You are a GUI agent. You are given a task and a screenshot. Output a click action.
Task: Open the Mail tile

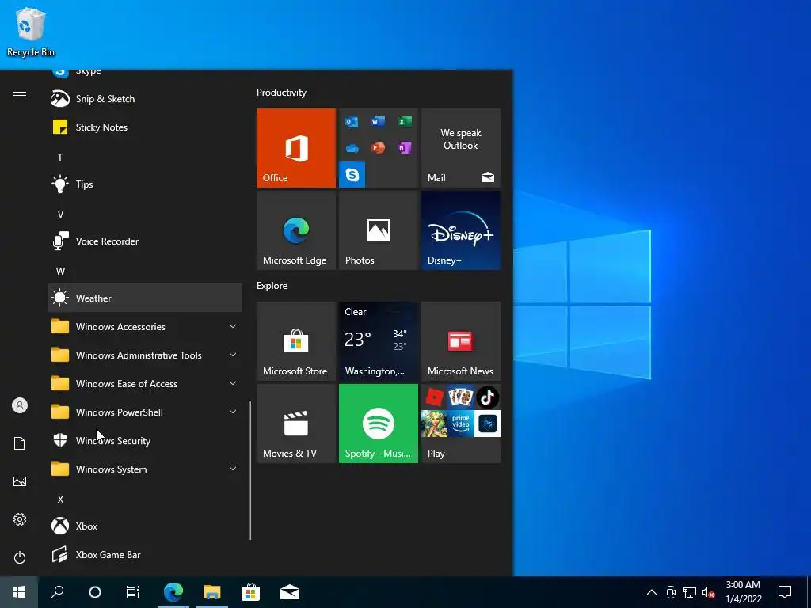click(461, 148)
